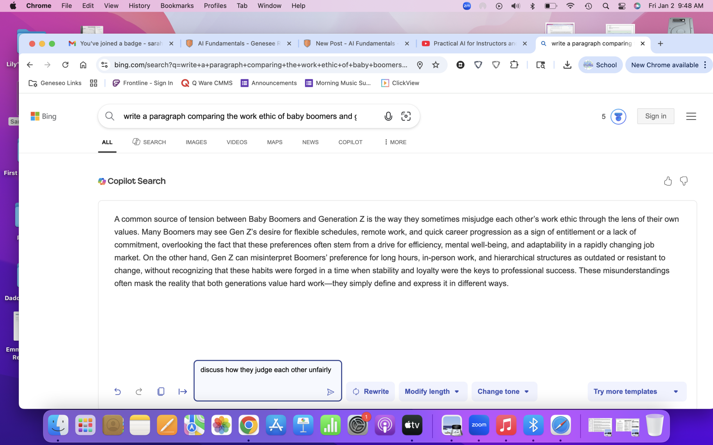713x445 pixels.
Task: Open the Bing Rewards medal icon
Action: (x=618, y=116)
